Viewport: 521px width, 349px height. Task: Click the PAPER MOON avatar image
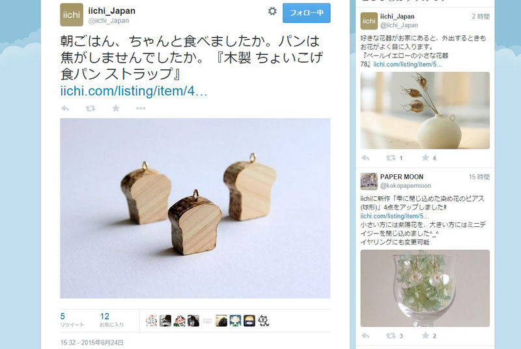[x=369, y=181]
